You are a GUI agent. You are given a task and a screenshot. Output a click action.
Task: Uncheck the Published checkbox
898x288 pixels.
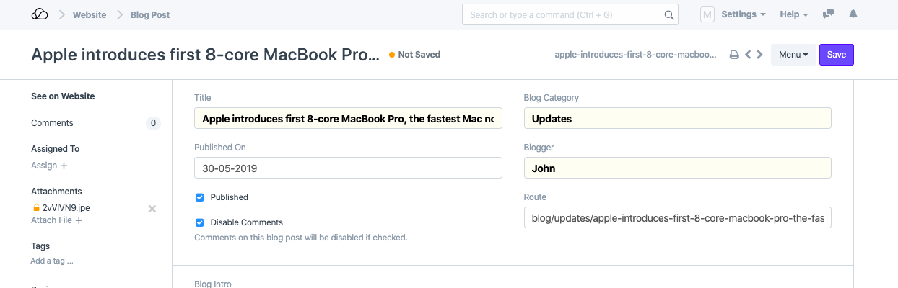point(199,197)
